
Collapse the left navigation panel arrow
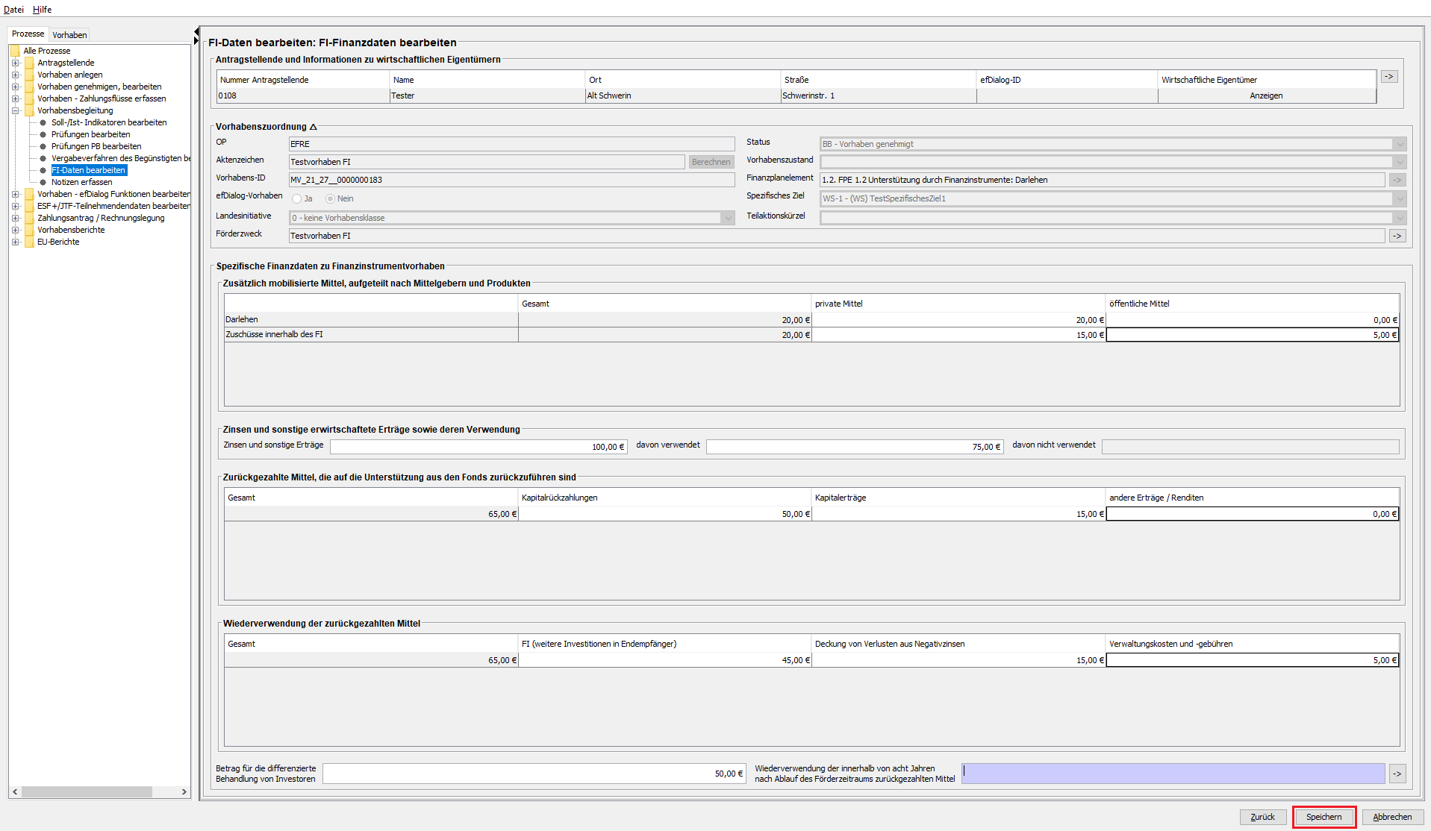click(x=196, y=31)
